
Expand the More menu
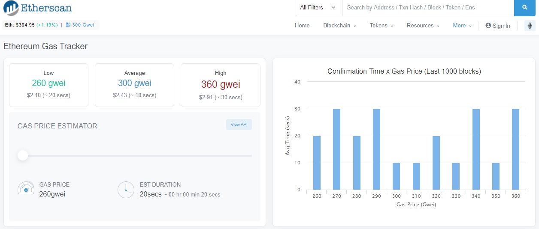click(x=462, y=26)
